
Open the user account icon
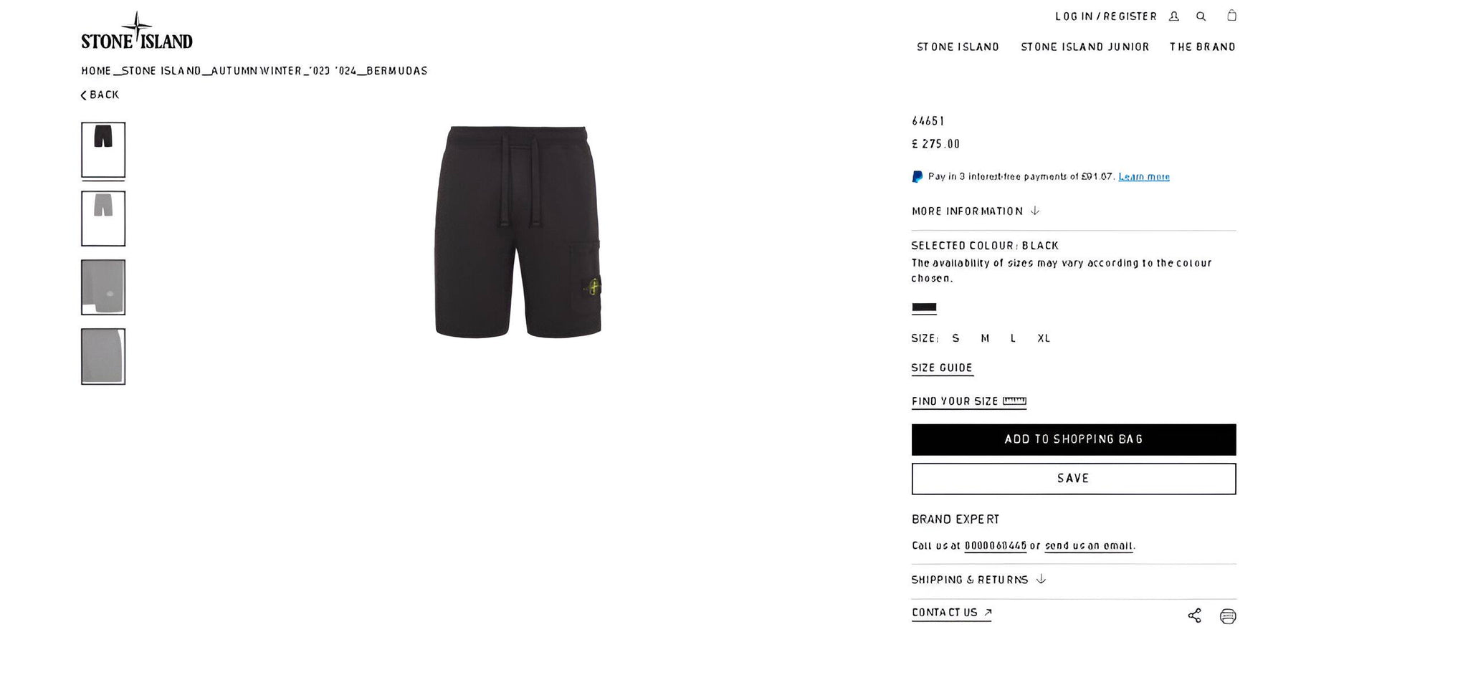point(1173,16)
